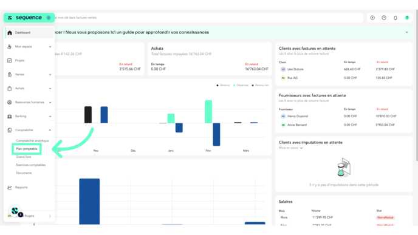Click the Non-effectué badge for Mars salary

pyautogui.click(x=385, y=217)
